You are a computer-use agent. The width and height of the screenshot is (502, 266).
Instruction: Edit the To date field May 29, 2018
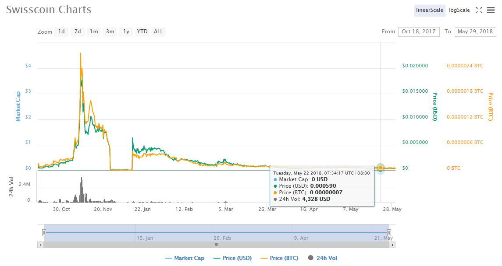pyautogui.click(x=475, y=31)
